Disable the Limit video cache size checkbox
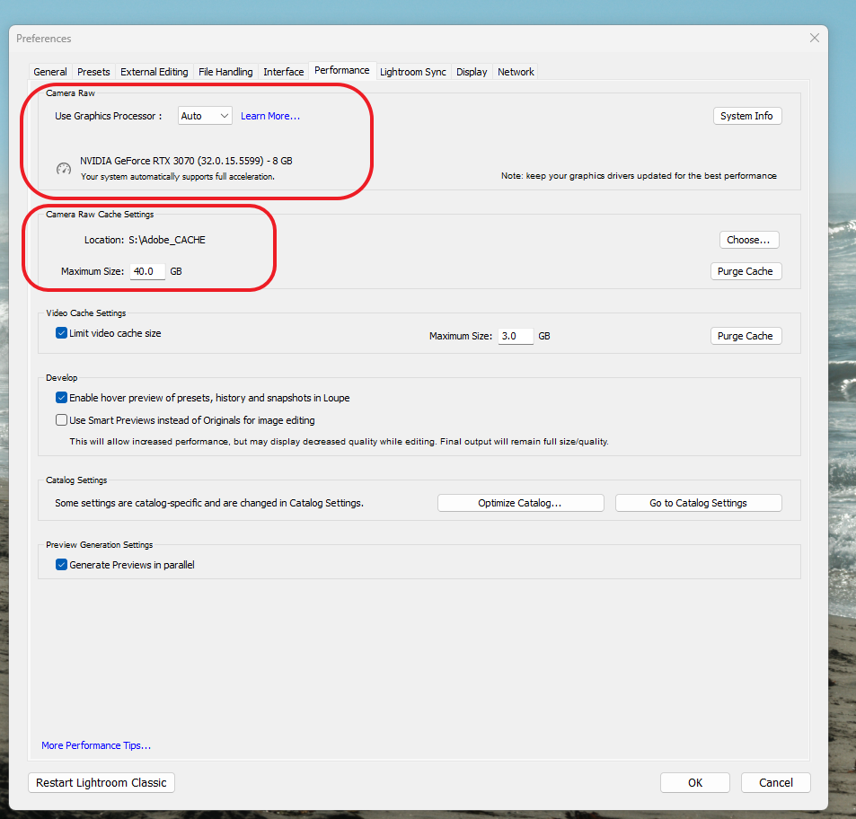Viewport: 856px width, 819px height. 61,332
